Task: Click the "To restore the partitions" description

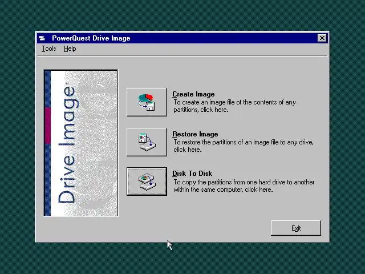Action: 244,146
